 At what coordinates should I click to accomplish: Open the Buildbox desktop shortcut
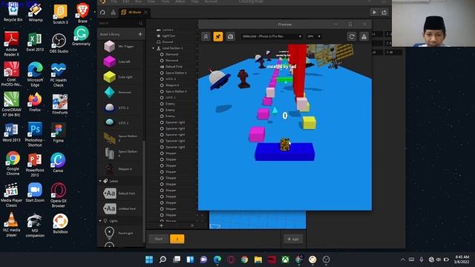[x=60, y=224]
